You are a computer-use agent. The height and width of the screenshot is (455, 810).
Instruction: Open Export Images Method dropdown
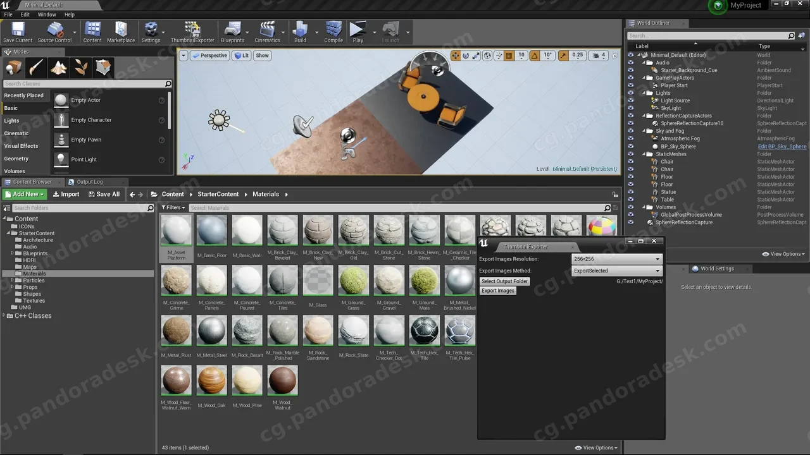(616, 271)
